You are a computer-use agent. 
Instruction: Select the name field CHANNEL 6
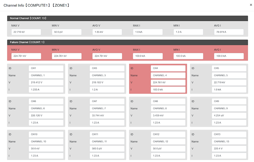46,108
